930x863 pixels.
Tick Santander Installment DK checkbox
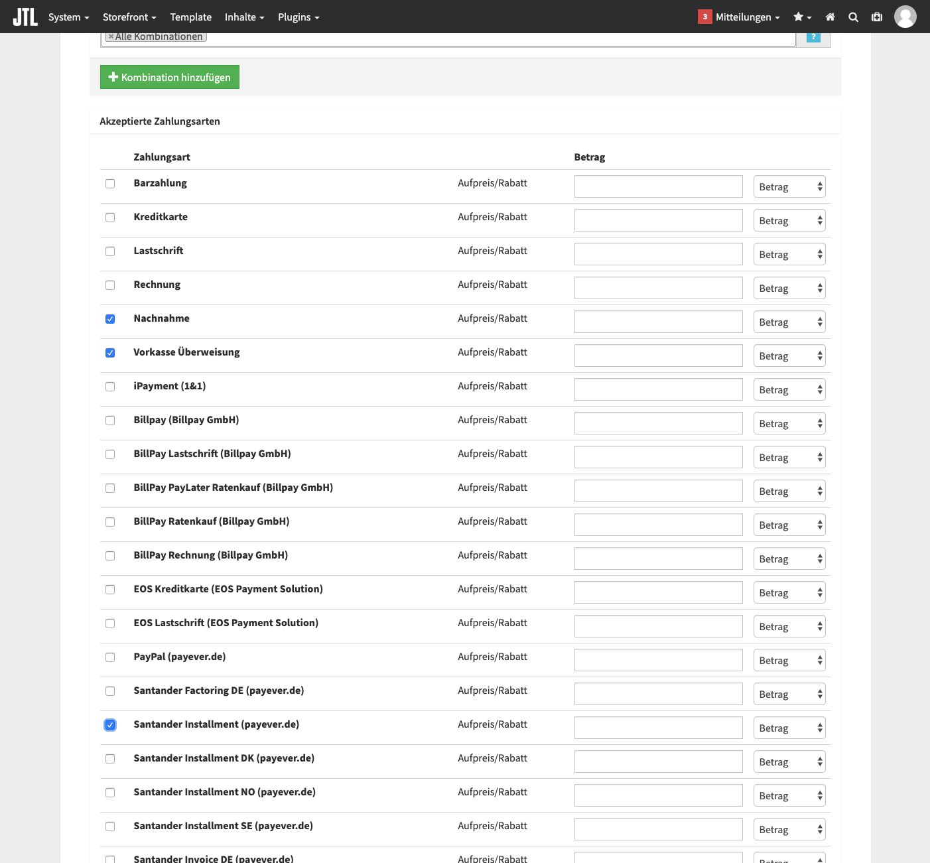(x=110, y=759)
